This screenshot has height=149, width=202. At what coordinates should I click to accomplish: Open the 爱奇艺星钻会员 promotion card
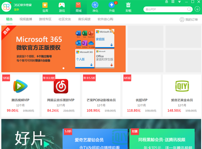pyautogui.click(x=95, y=139)
